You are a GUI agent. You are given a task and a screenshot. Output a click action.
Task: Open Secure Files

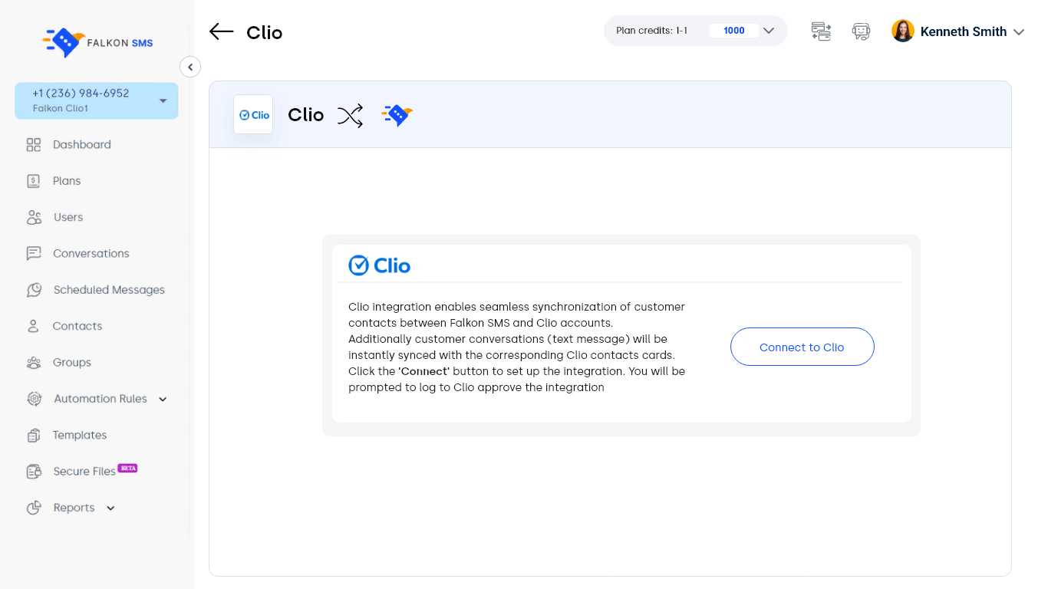(x=84, y=472)
